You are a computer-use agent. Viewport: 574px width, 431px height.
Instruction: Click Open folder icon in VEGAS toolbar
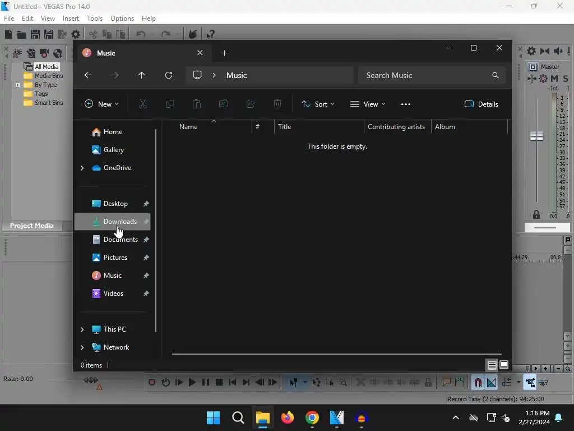point(22,34)
